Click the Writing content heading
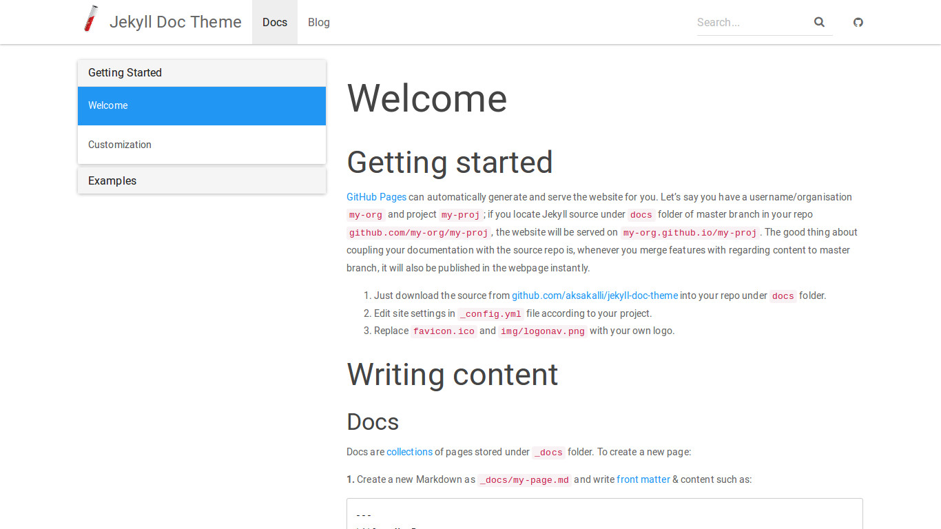 click(452, 375)
